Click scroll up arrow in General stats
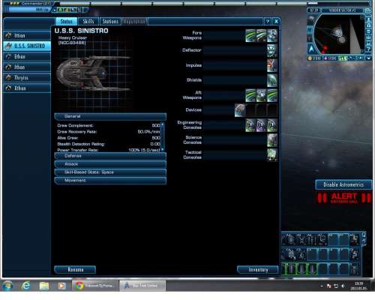The width and height of the screenshot is (375, 300). pos(163,124)
